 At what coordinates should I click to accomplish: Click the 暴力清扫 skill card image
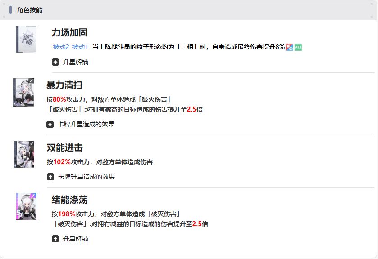[x=23, y=92]
